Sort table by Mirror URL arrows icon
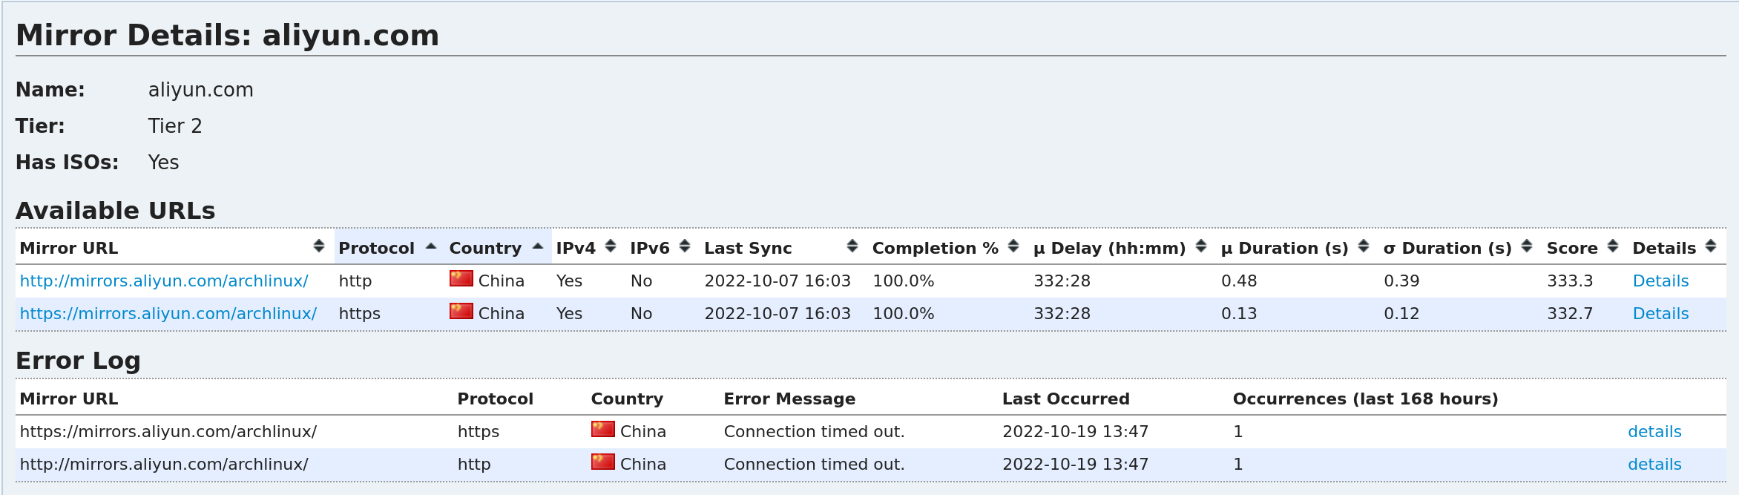 (x=319, y=246)
